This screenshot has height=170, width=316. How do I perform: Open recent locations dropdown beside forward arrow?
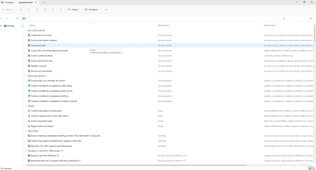[x=12, y=19]
